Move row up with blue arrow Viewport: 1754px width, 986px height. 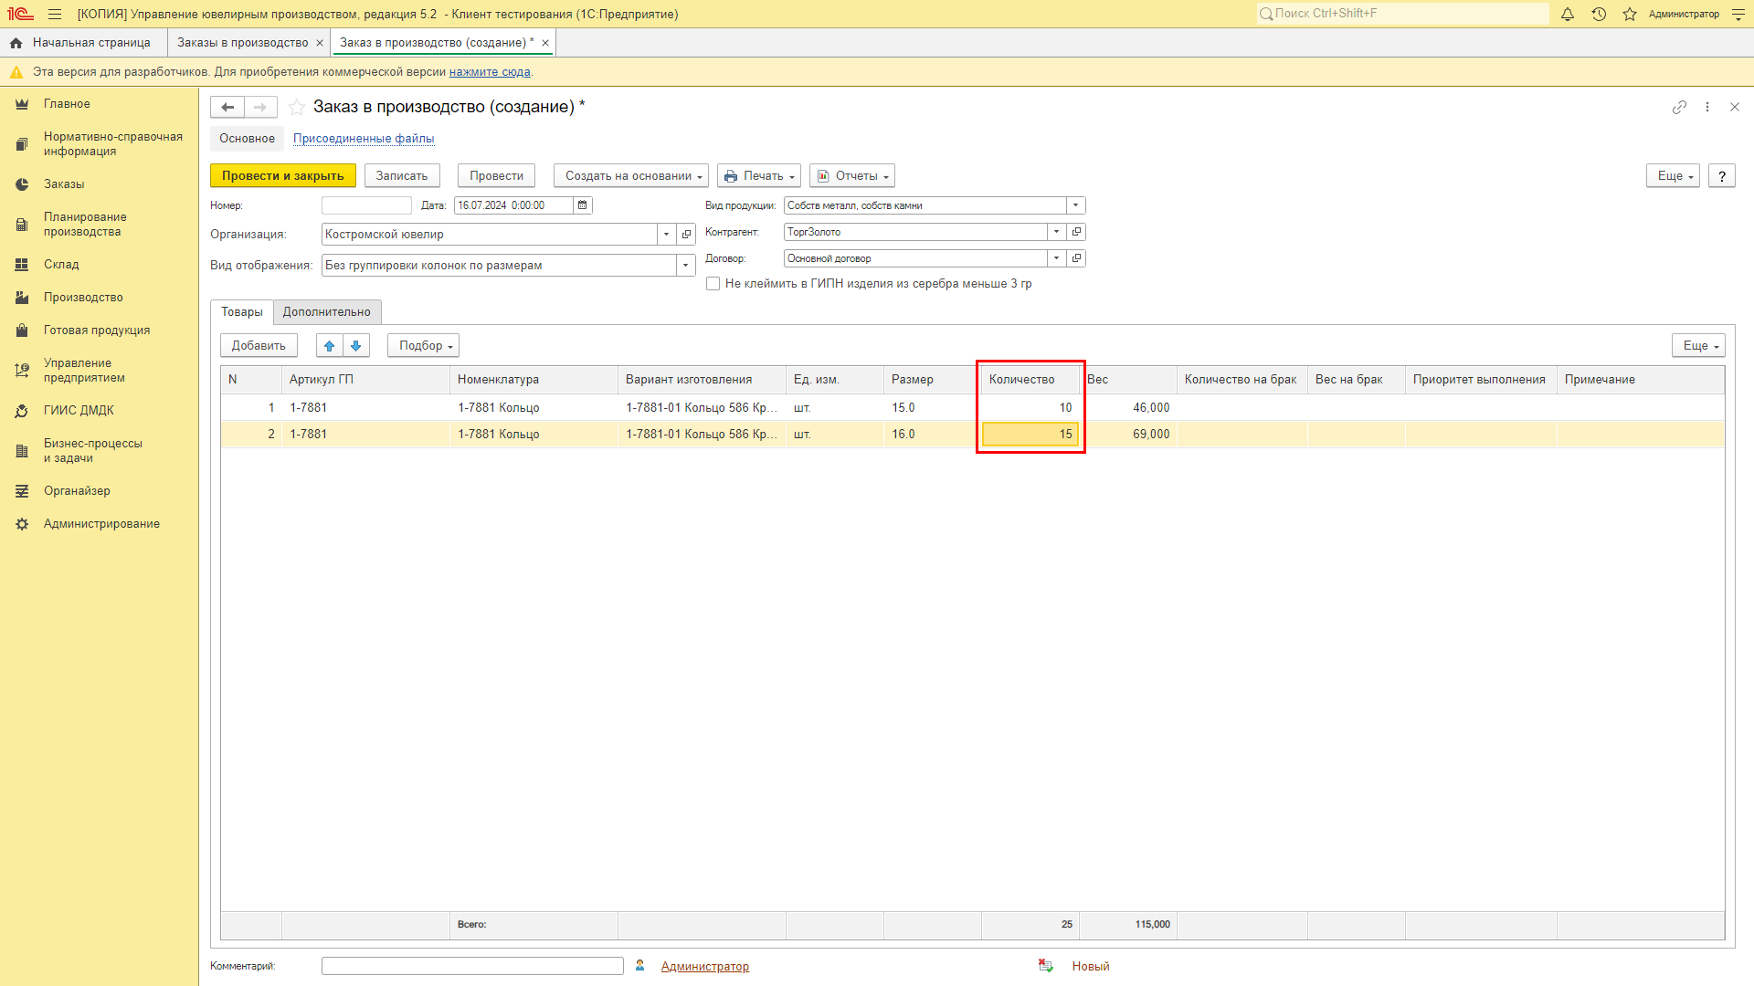[330, 345]
